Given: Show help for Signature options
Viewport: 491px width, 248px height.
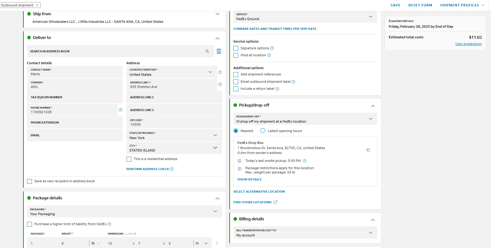Looking at the screenshot, I should [x=272, y=48].
